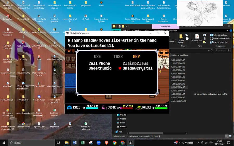Show hidden system tray icons

(x=198, y=143)
